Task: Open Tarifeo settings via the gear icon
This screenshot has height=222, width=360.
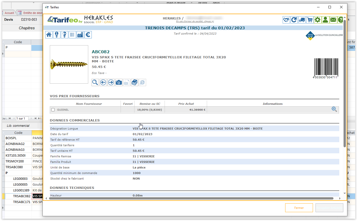Action: pyautogui.click(x=317, y=19)
